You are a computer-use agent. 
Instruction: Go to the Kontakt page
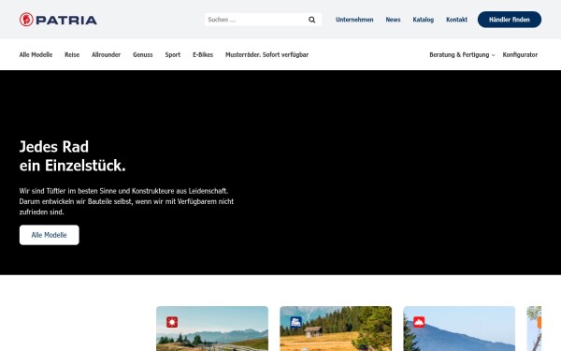pyautogui.click(x=456, y=20)
